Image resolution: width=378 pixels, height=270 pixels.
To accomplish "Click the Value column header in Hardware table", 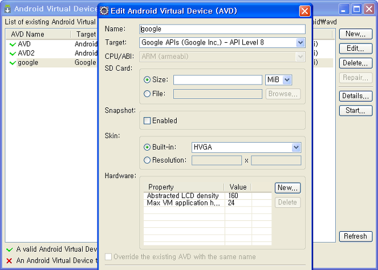I will [238, 187].
